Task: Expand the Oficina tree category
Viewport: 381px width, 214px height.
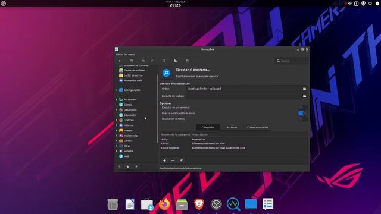Action: tap(117, 141)
